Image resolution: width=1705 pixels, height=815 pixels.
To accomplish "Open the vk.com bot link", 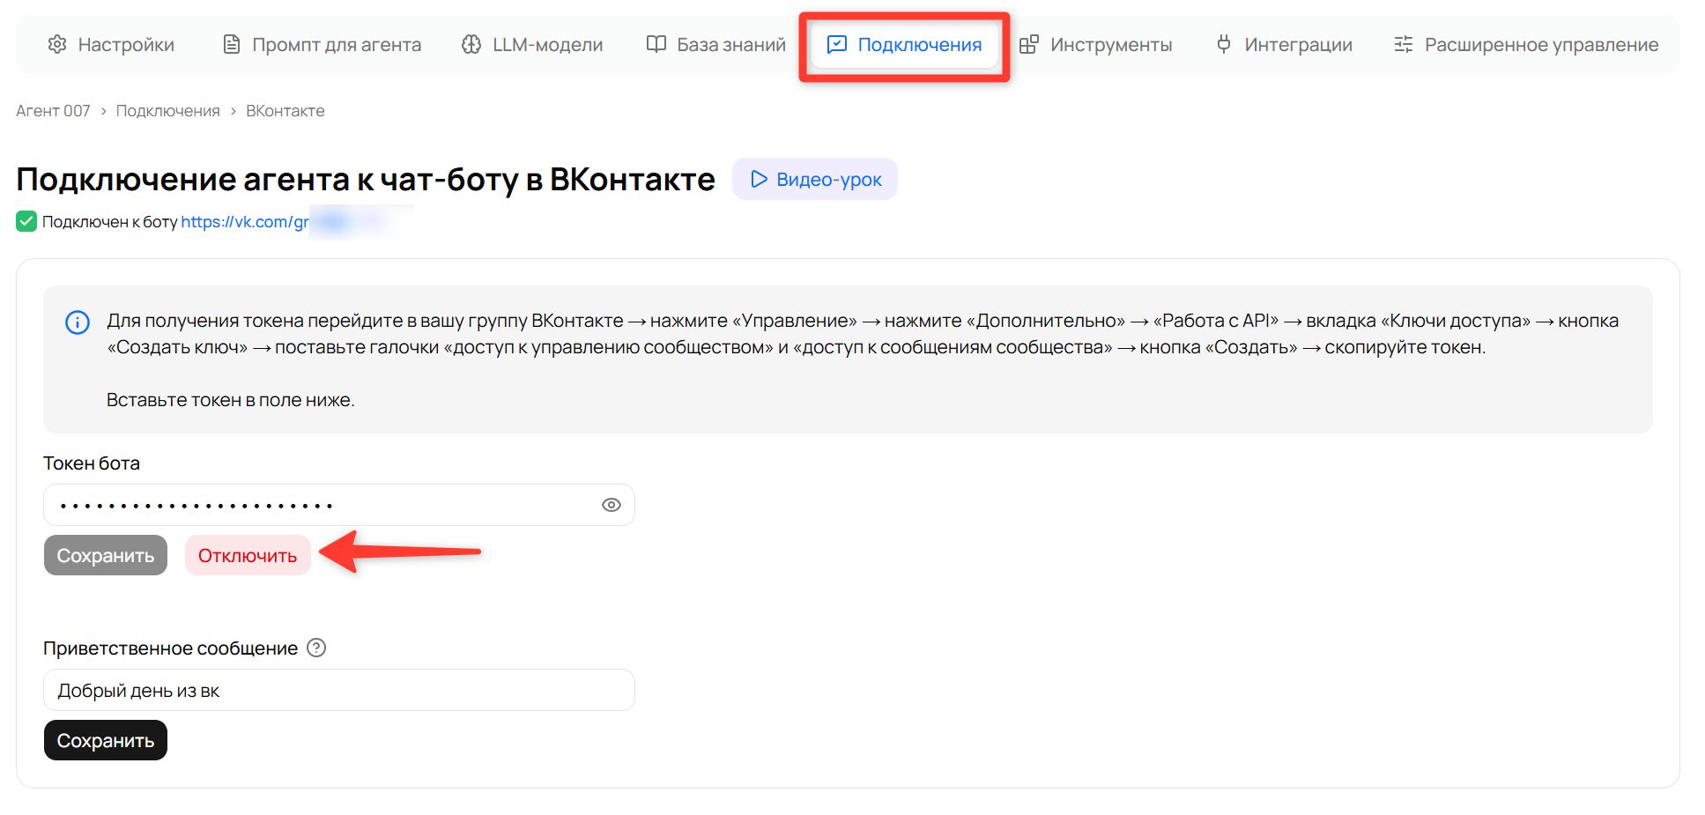I will [245, 222].
